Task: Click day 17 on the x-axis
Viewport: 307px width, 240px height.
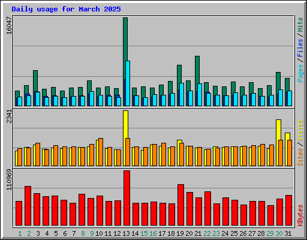Action: 162,233
